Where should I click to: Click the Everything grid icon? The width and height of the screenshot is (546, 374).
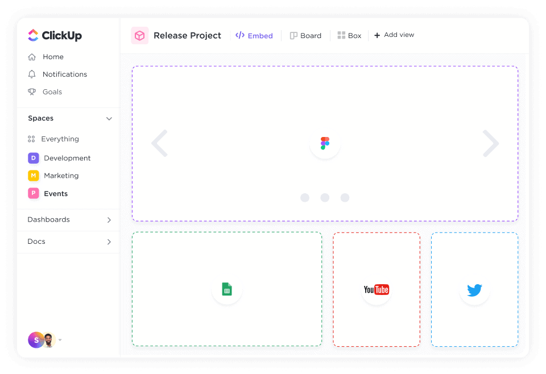31,139
